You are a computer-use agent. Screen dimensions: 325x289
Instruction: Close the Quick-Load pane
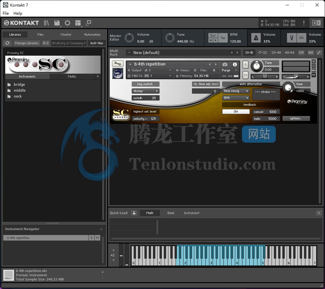pos(319,213)
